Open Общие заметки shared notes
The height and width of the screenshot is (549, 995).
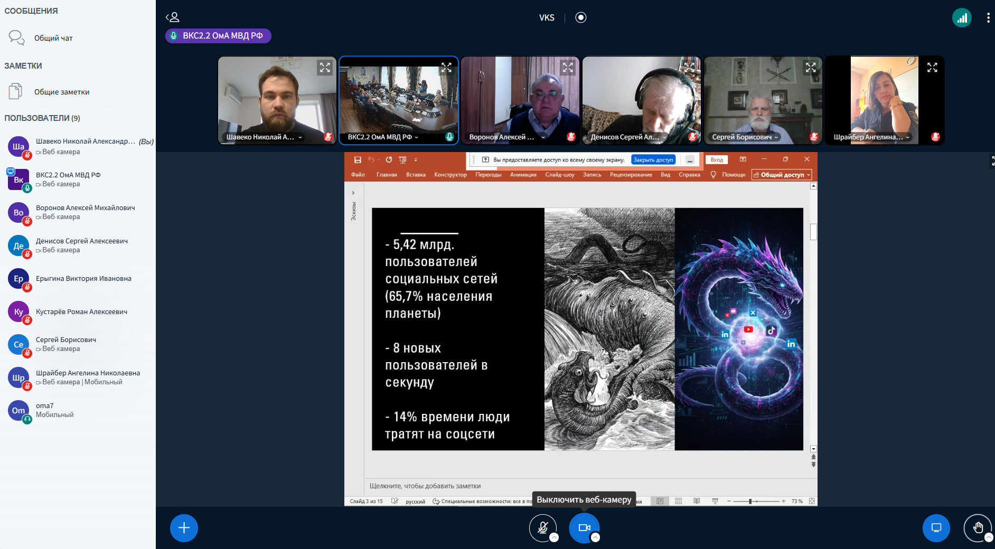pyautogui.click(x=61, y=92)
